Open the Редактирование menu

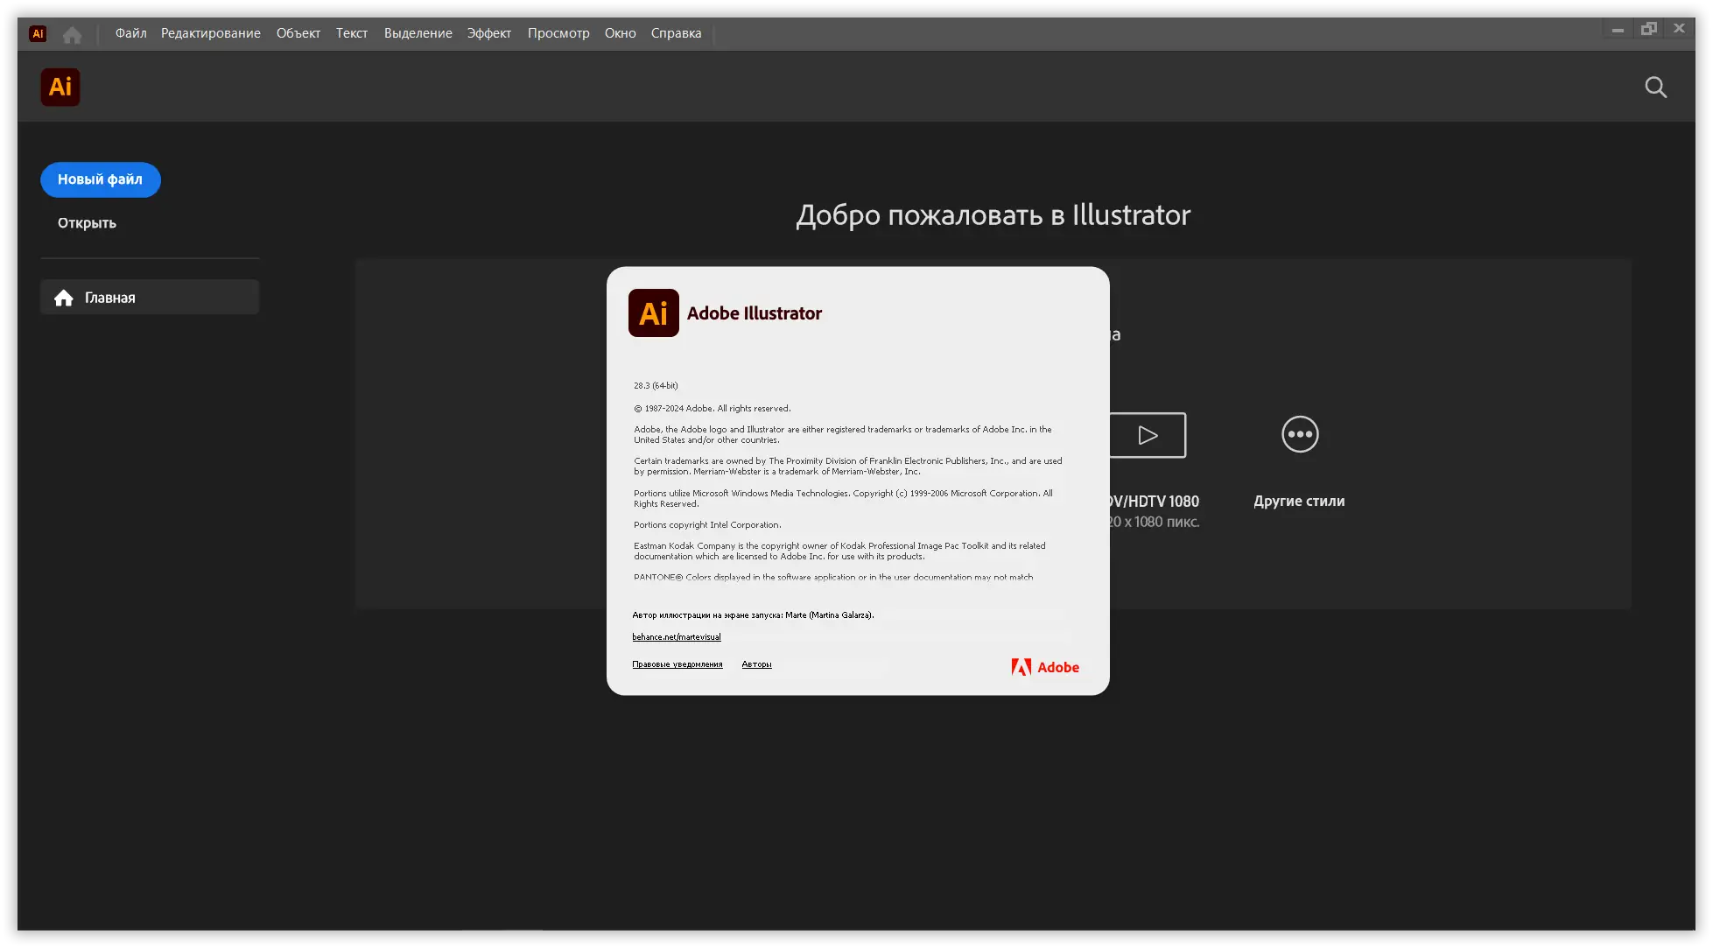(x=211, y=33)
